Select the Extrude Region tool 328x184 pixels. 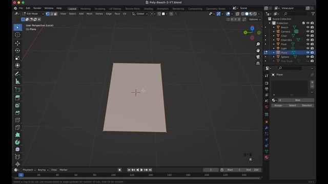coord(17,98)
